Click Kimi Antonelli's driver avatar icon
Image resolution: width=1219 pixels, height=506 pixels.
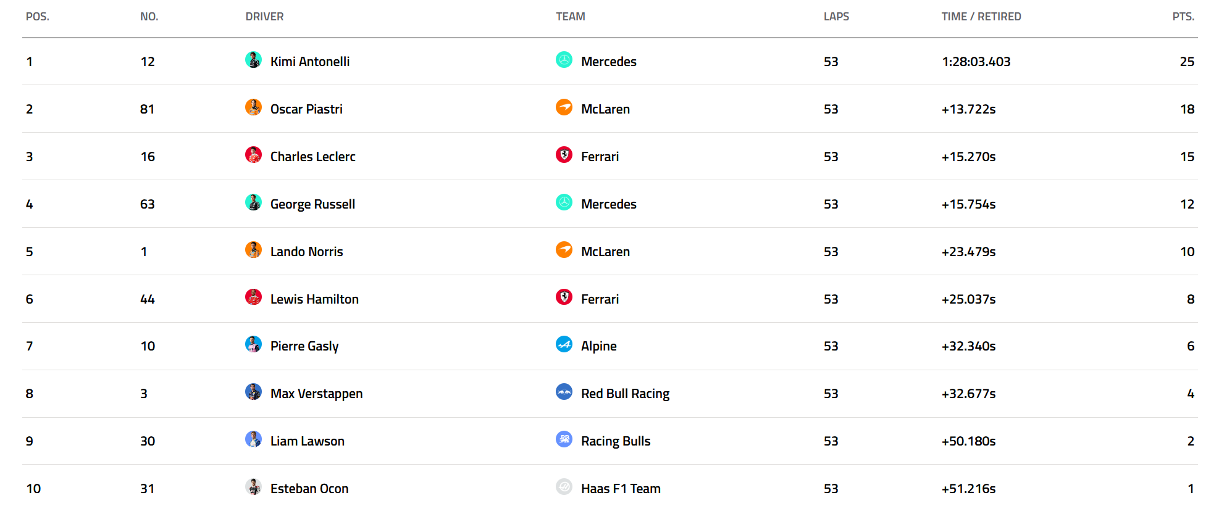pyautogui.click(x=253, y=60)
